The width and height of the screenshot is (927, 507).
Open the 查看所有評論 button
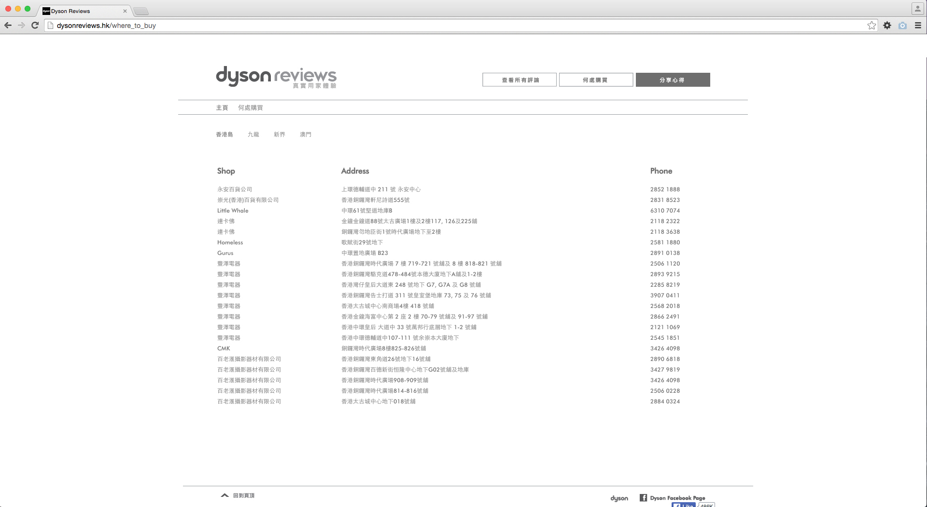520,80
